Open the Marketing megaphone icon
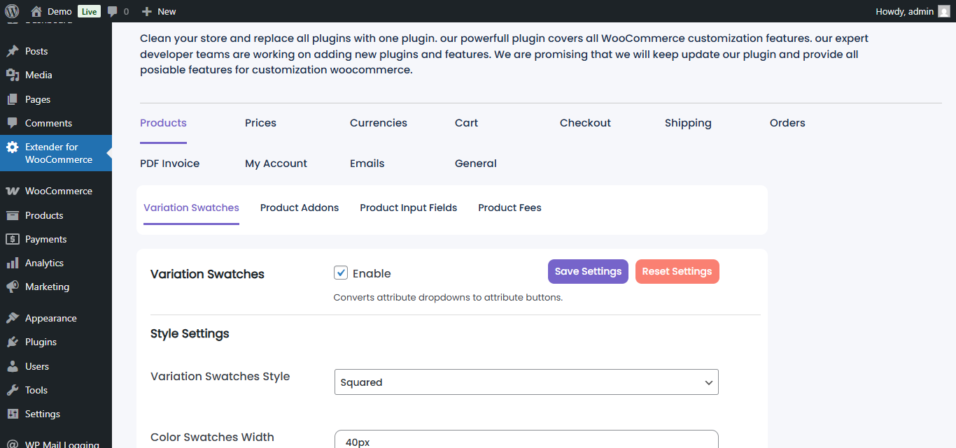Viewport: 956px width, 448px height. click(12, 287)
